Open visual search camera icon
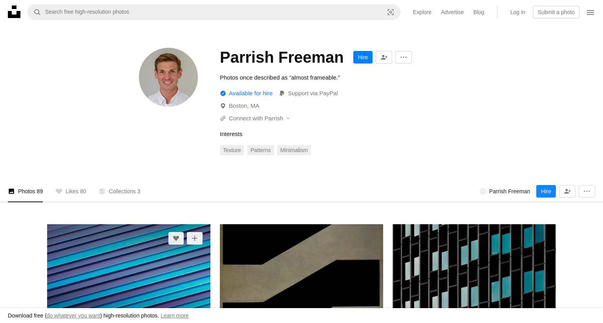 (391, 12)
